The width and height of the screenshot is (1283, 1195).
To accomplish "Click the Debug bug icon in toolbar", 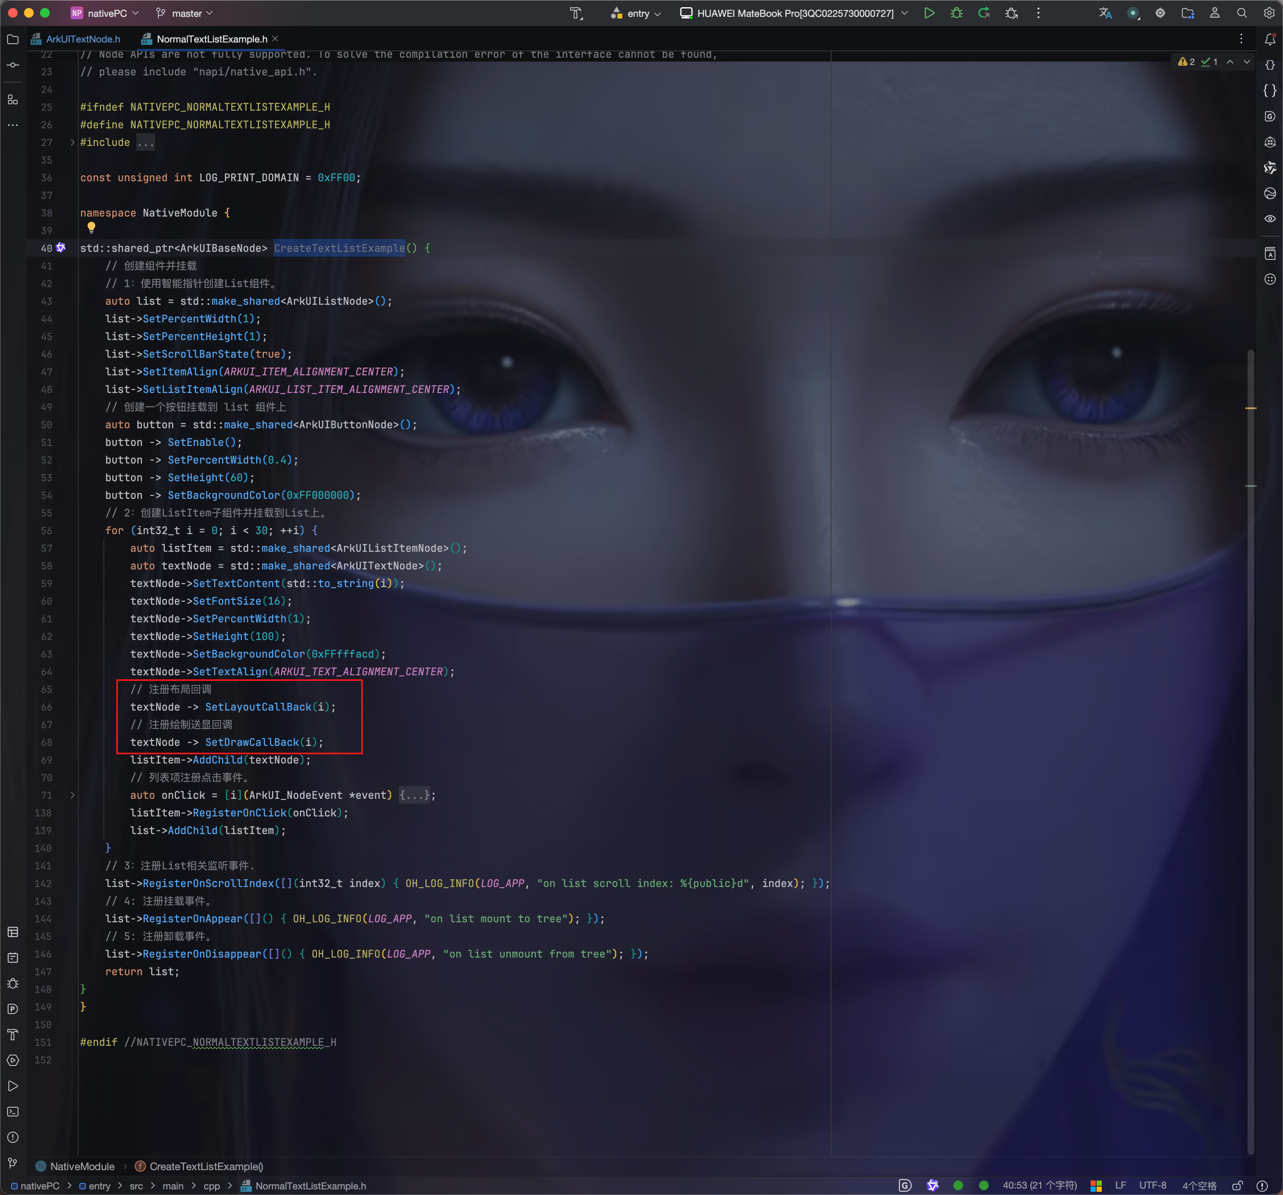I will point(957,13).
